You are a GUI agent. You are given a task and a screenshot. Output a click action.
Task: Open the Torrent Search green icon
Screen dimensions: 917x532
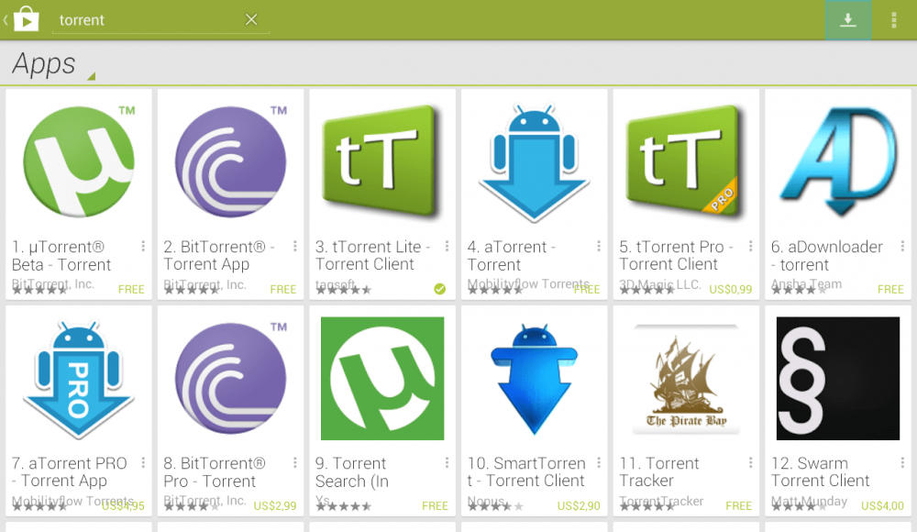coord(382,378)
